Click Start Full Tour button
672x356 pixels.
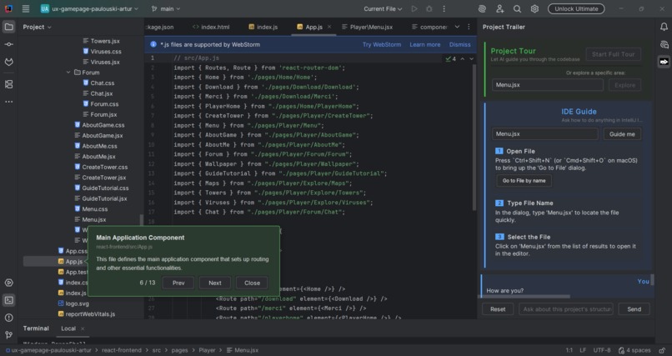614,54
